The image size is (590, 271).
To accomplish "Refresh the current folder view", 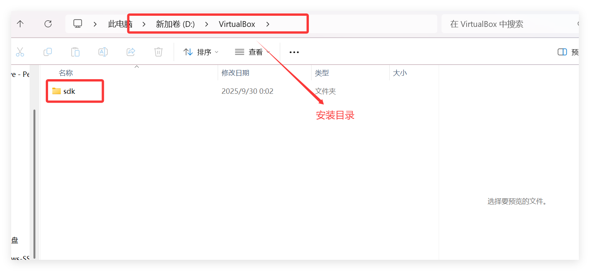I will [x=48, y=24].
